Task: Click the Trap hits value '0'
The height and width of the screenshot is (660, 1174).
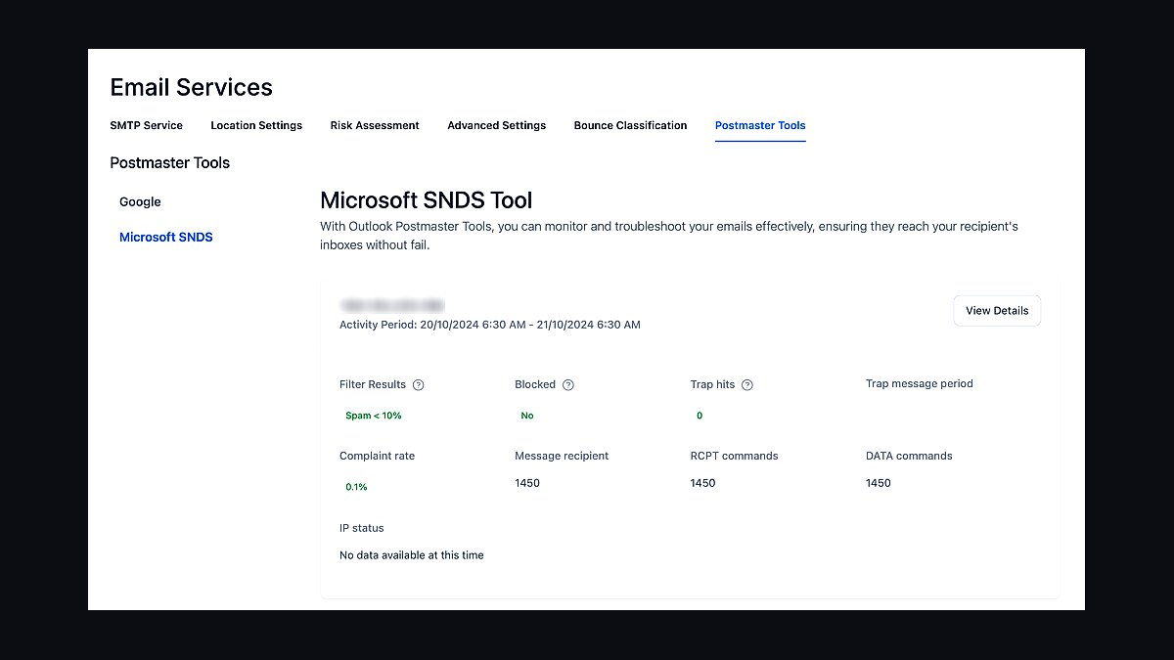Action: tap(700, 416)
